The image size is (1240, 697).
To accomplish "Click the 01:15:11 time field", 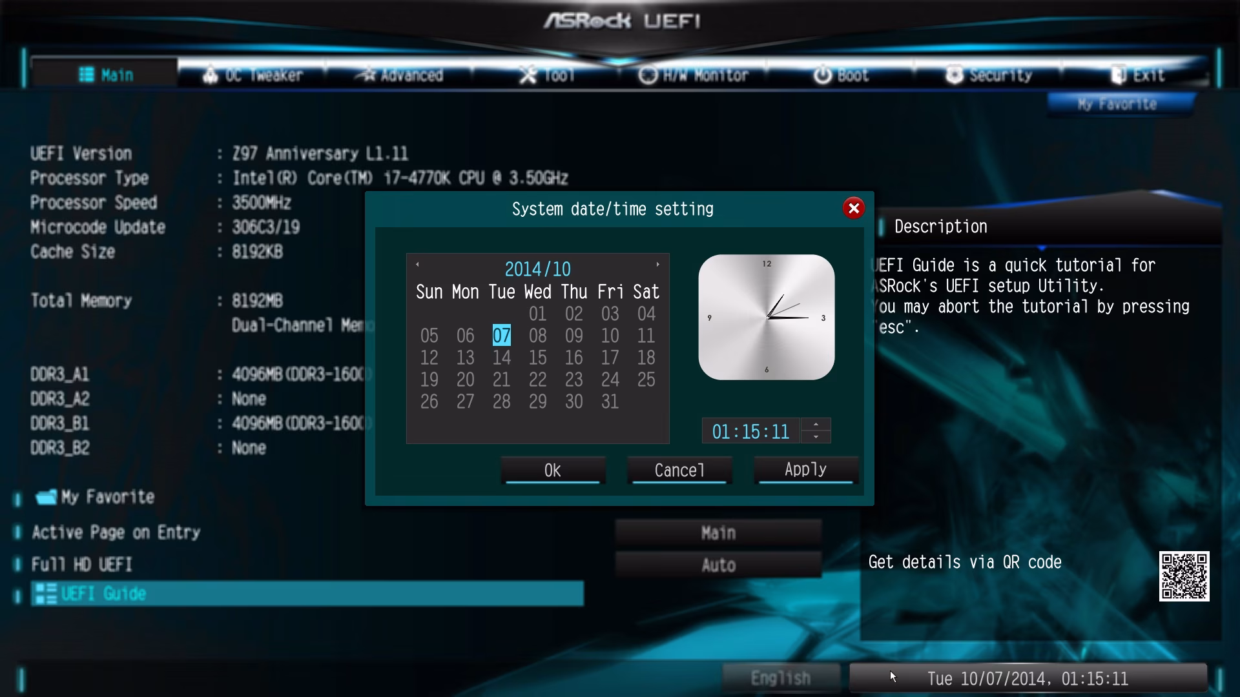I will click(750, 431).
